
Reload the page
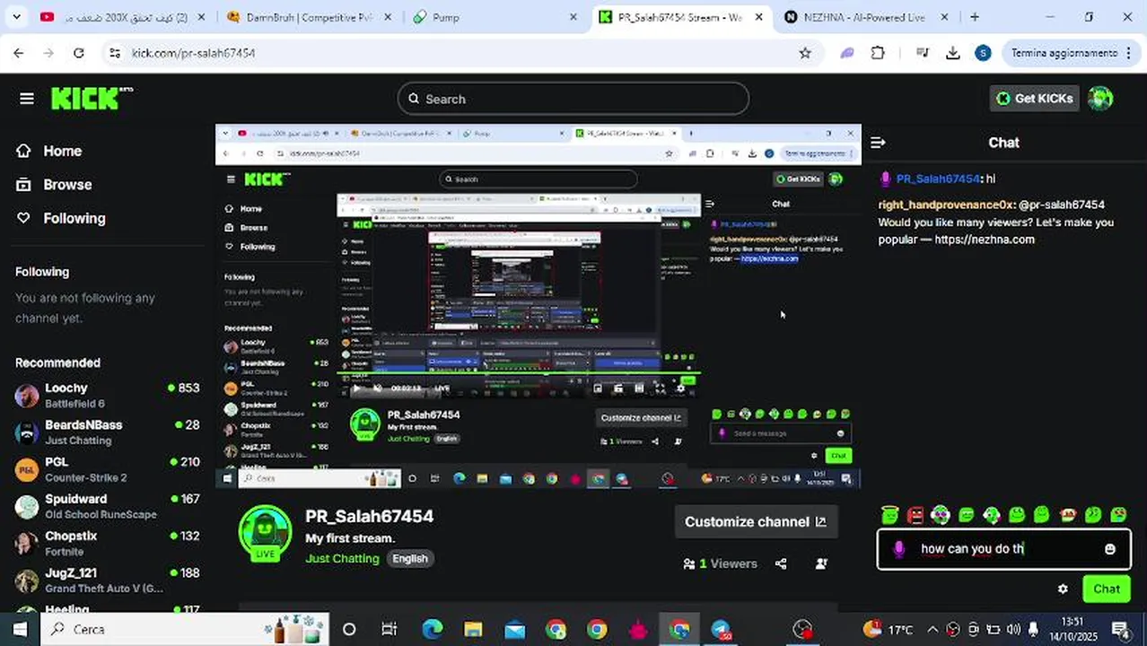pos(79,53)
